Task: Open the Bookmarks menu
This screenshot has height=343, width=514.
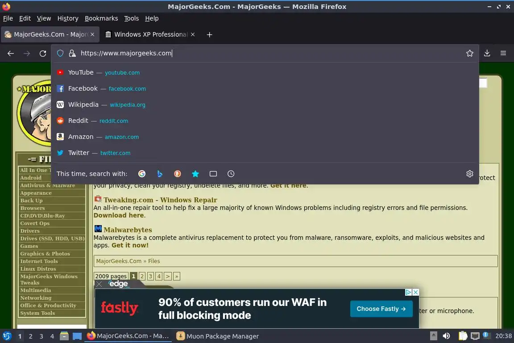Action: pos(101,18)
